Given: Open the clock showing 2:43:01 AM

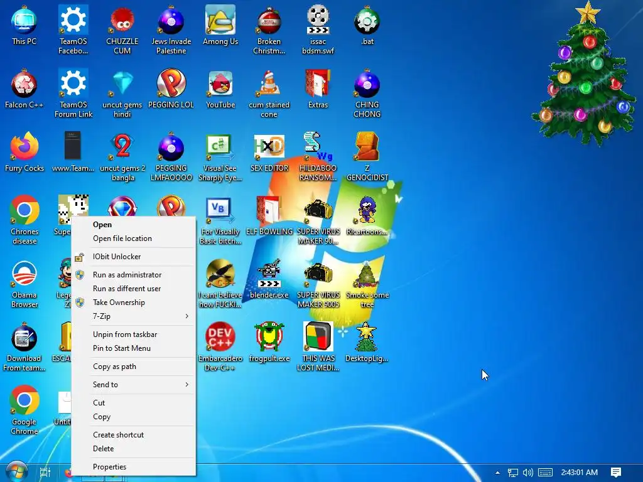Looking at the screenshot, I should coord(579,473).
